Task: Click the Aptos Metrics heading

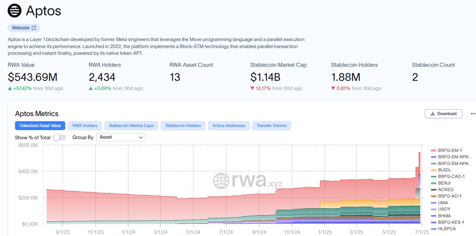Action: [x=36, y=114]
